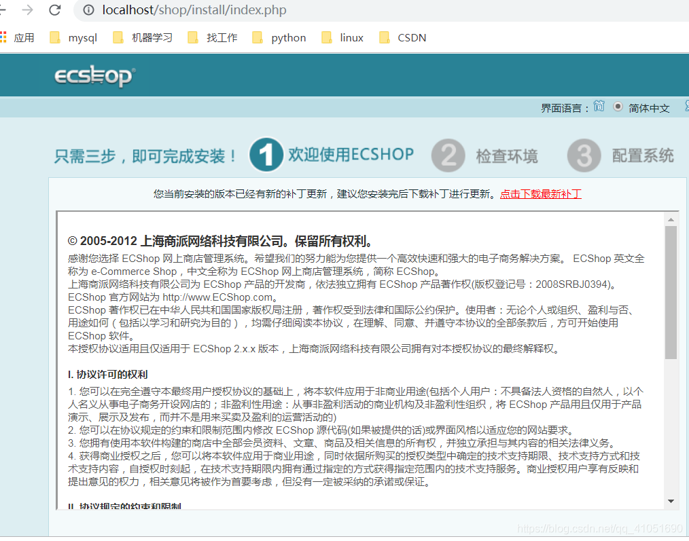Open the Apps (应用) bookmarks shortcut
689x541 pixels.
(18, 38)
